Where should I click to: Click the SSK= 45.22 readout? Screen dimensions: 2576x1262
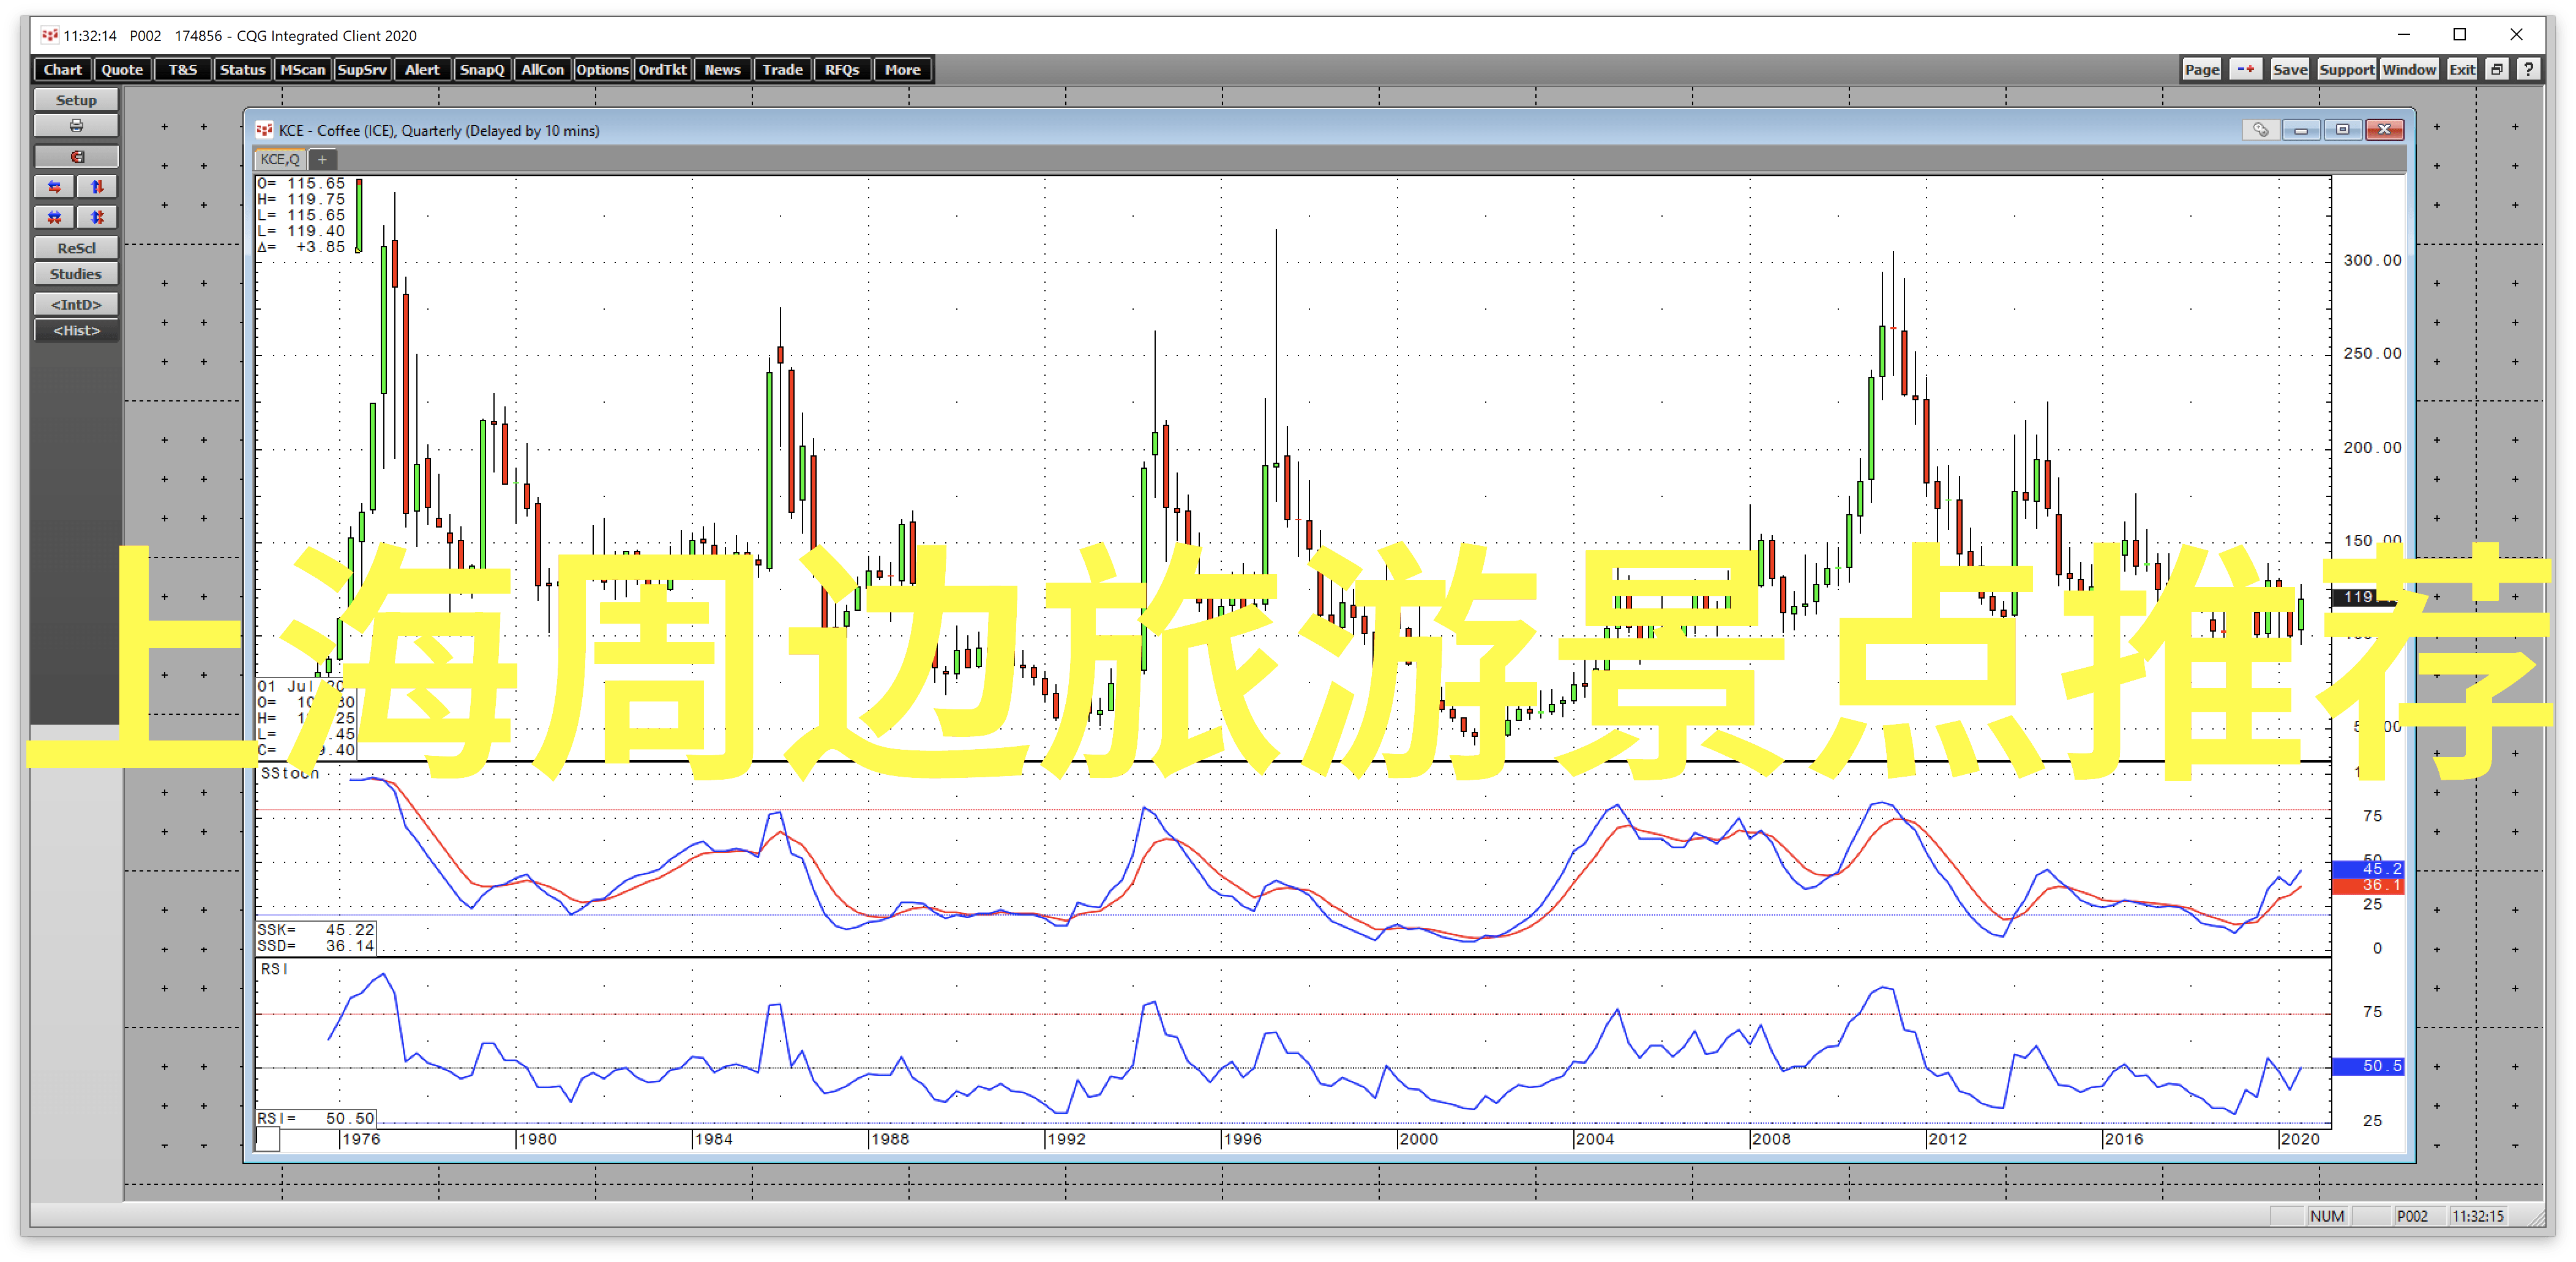316,930
